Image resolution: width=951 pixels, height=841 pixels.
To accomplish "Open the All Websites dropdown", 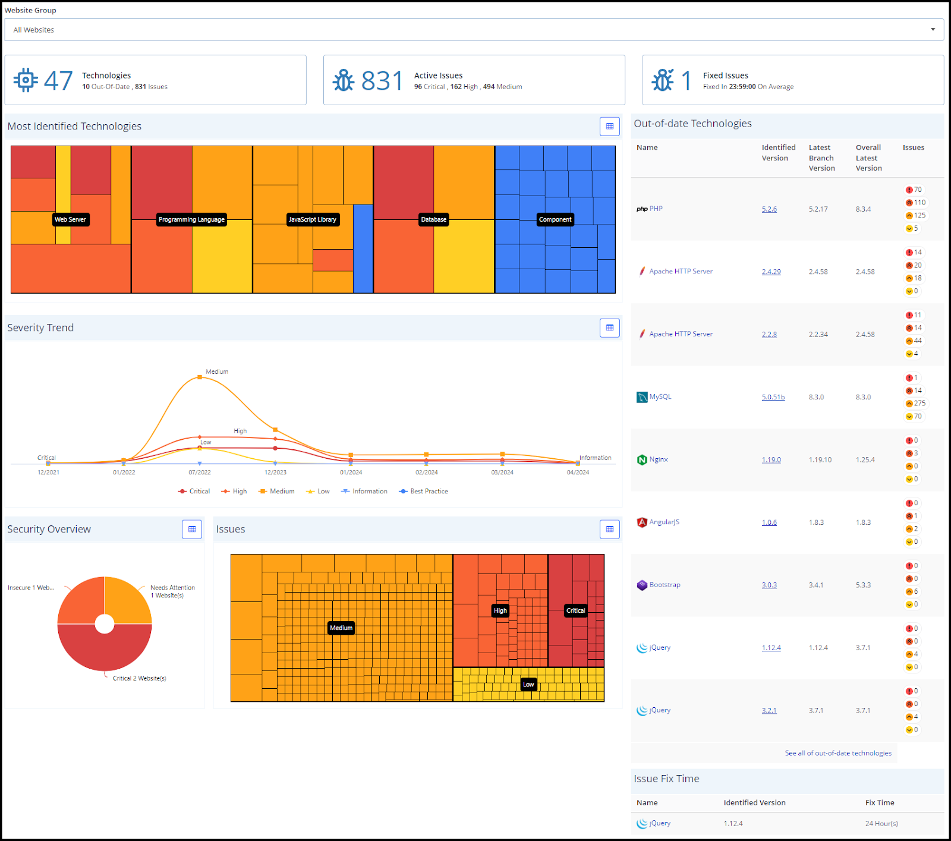I will coord(933,29).
